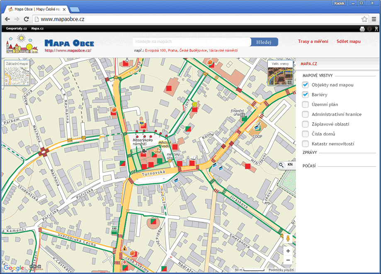
Task: Open Trasy a měření
Action: pos(313,41)
